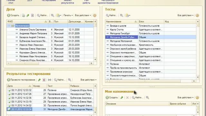Open the Все действия dropdown in Дети
Screen dimensions: 206x116
pyautogui.click(x=83, y=15)
